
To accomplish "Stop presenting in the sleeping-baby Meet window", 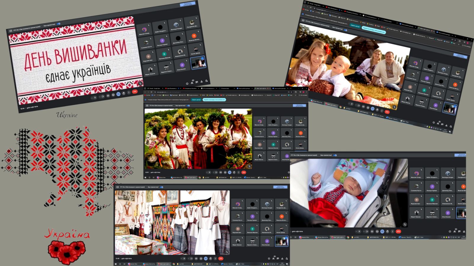I will [460, 155].
